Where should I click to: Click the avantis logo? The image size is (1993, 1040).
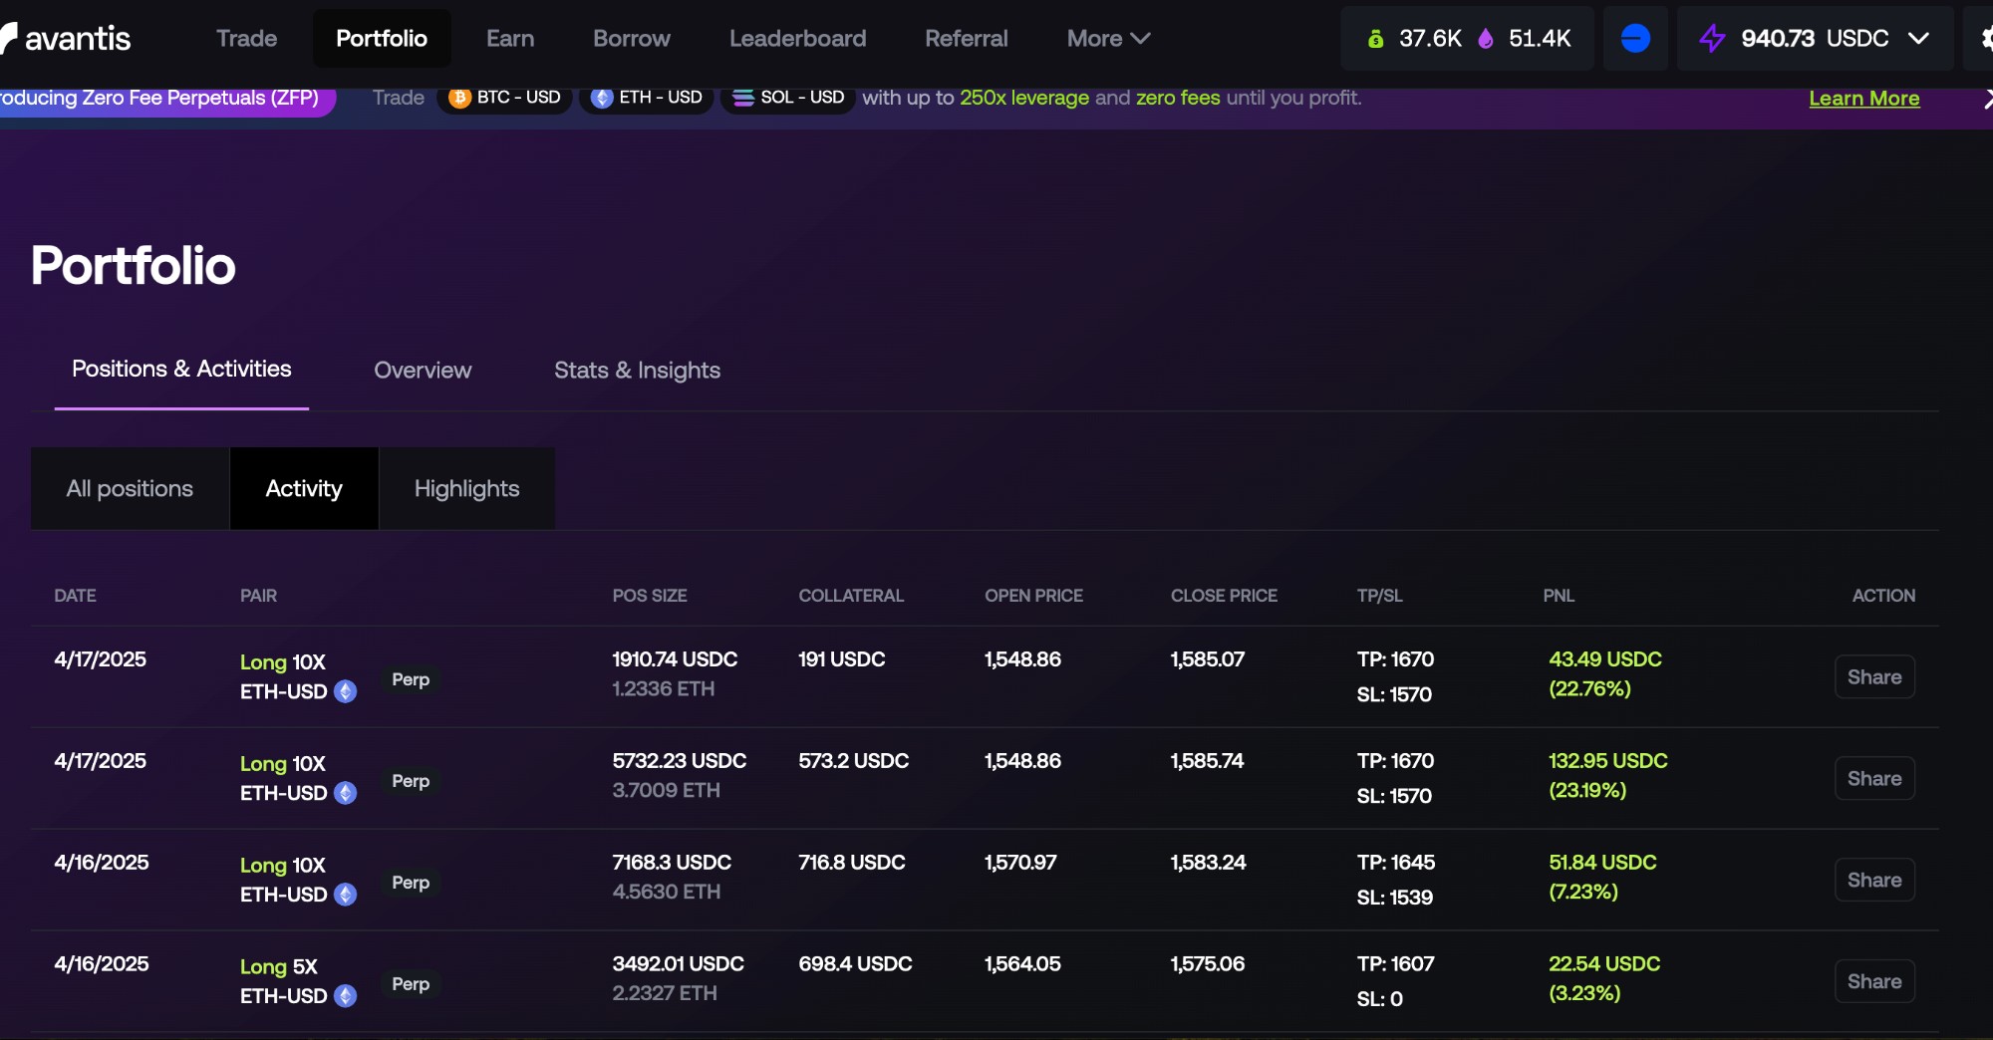[66, 38]
